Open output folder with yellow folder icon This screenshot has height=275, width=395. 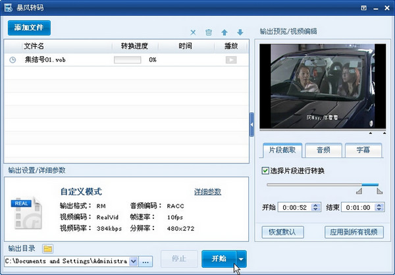pyautogui.click(x=47, y=249)
